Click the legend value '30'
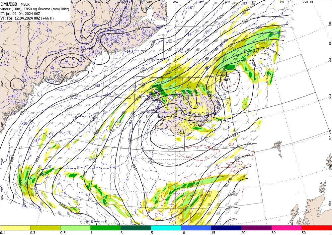 click(x=274, y=233)
